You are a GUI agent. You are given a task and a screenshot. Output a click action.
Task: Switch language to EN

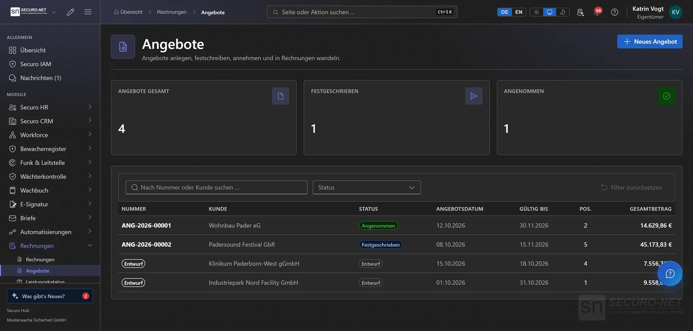(519, 12)
